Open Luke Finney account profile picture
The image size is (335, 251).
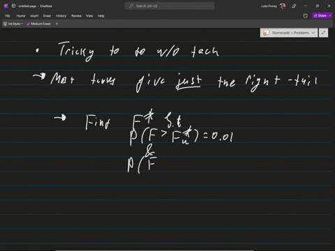point(283,6)
